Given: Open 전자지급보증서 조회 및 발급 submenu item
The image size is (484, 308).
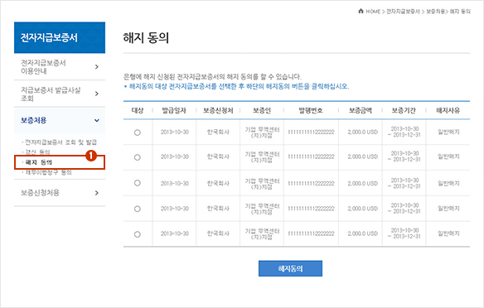Looking at the screenshot, I should 60,142.
